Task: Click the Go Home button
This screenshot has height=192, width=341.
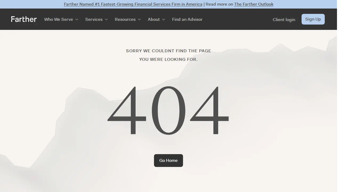Action: coord(168,161)
